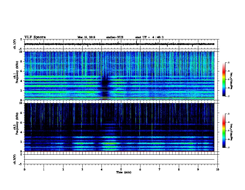Click the ch.2 colorbar PSD unit label
This screenshot has width=245, height=190.
pos(232,132)
